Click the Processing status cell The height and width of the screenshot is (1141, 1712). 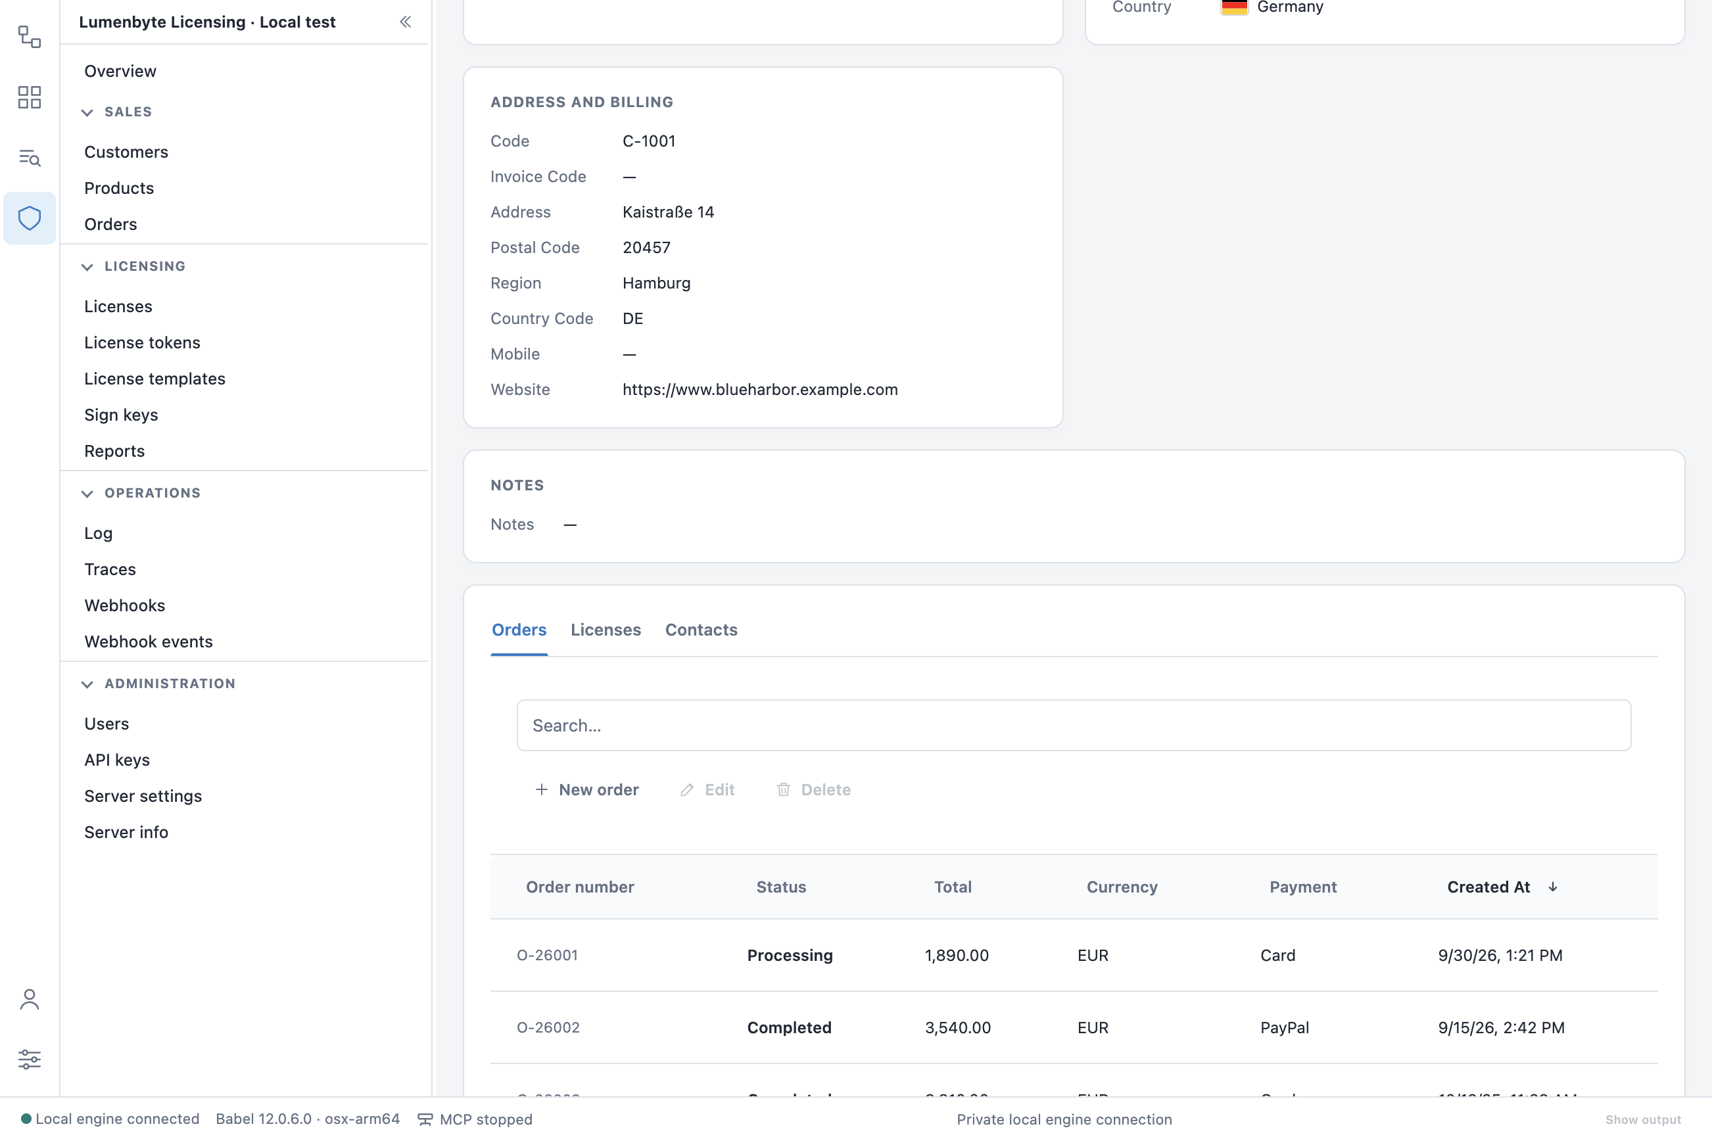coord(790,955)
